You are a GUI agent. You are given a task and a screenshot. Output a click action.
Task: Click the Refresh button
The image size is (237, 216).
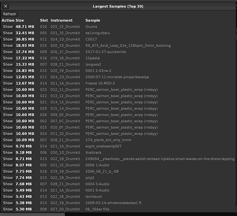(10, 14)
